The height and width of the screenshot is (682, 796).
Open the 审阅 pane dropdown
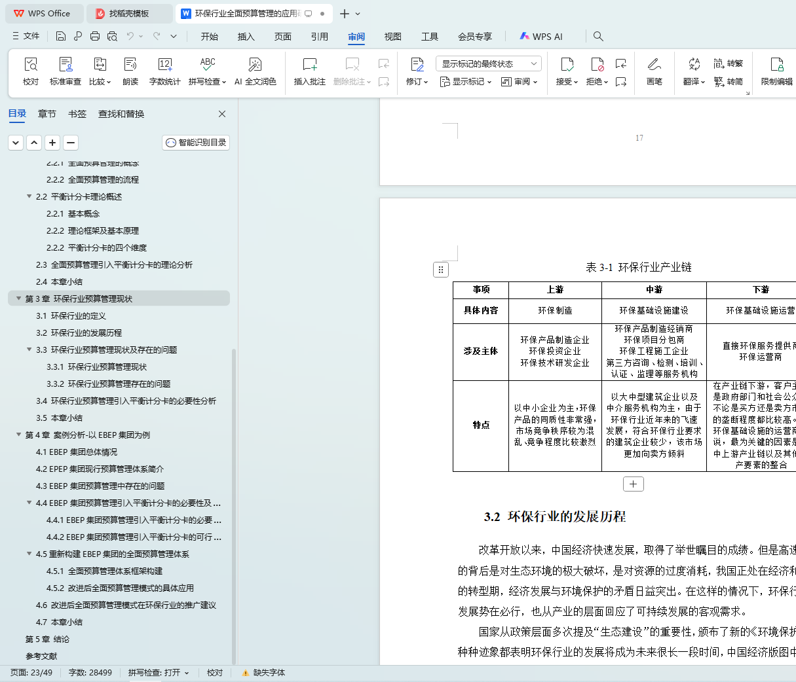click(x=519, y=82)
